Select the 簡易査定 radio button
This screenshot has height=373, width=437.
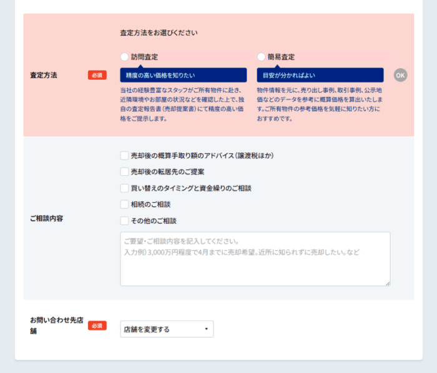click(261, 57)
